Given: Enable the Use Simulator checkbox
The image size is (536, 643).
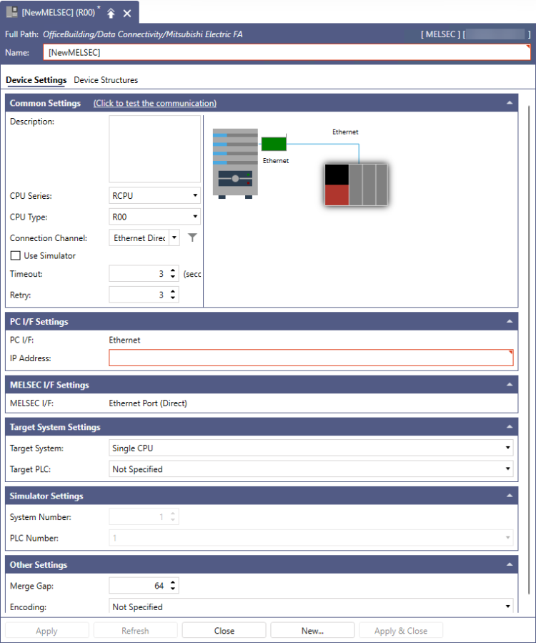Looking at the screenshot, I should tap(15, 256).
